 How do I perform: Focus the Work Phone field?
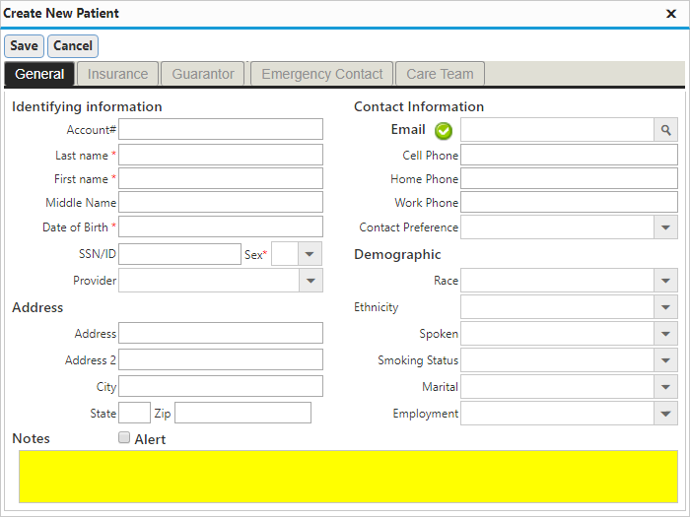569,202
